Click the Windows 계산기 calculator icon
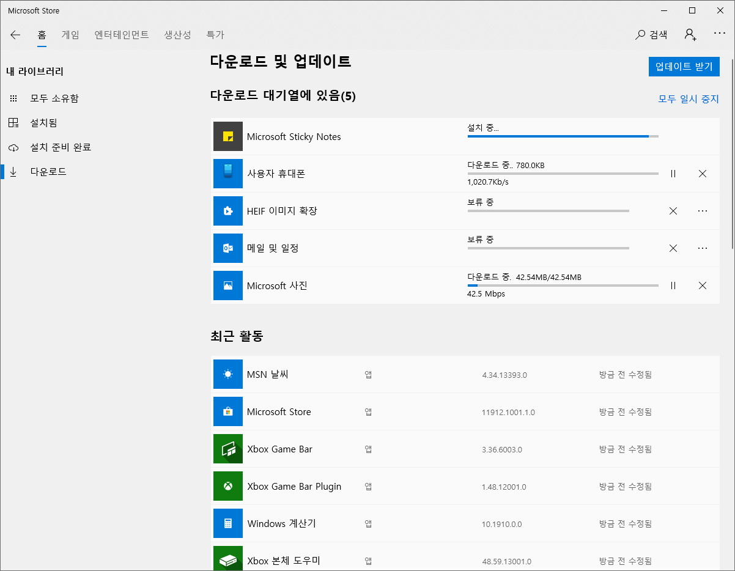 click(227, 523)
